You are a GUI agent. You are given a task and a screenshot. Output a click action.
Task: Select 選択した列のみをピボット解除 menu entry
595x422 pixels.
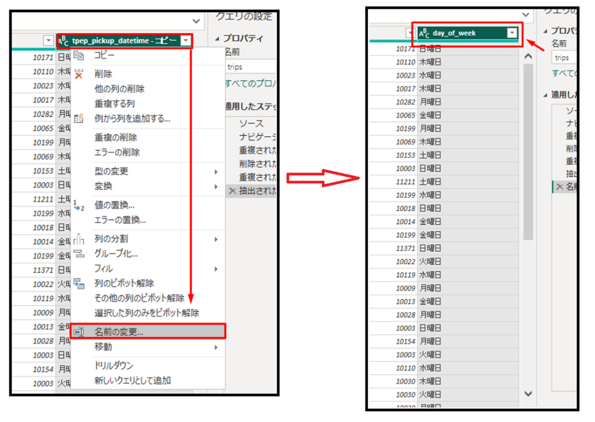point(147,313)
